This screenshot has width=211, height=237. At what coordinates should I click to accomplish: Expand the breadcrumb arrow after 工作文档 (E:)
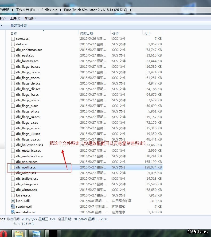point(38,10)
